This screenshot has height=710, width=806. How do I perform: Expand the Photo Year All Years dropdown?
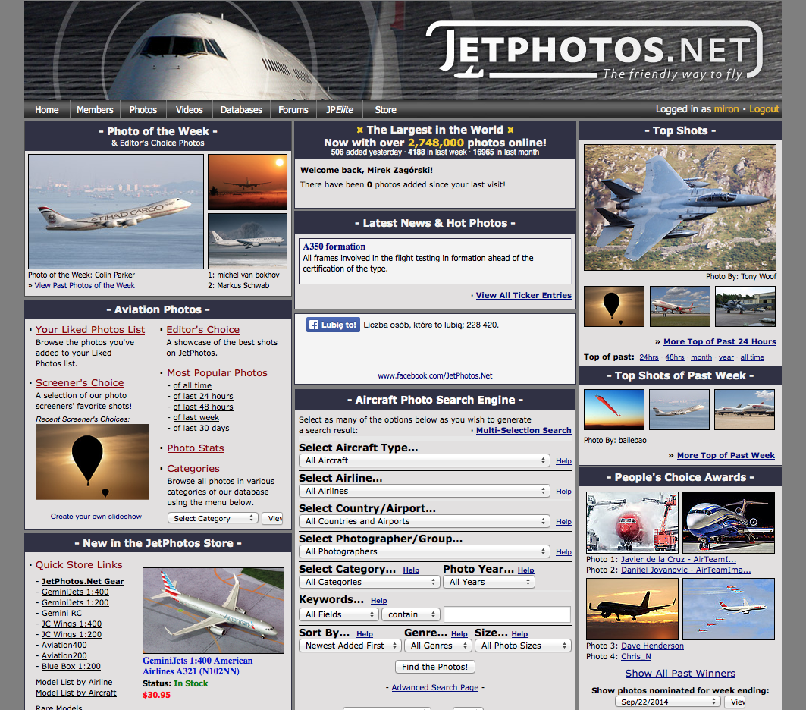[x=489, y=582]
